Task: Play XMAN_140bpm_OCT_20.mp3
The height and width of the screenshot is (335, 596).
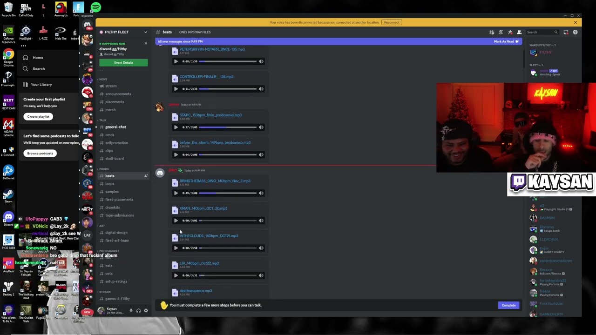Action: click(176, 221)
